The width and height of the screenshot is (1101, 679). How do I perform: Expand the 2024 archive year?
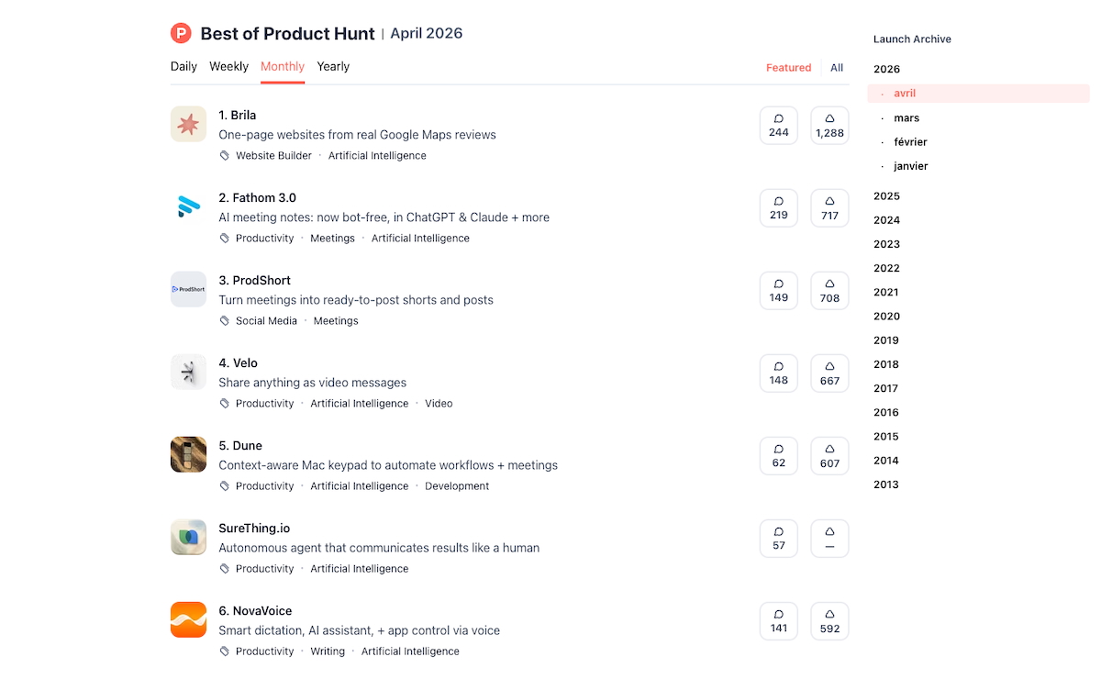(886, 220)
